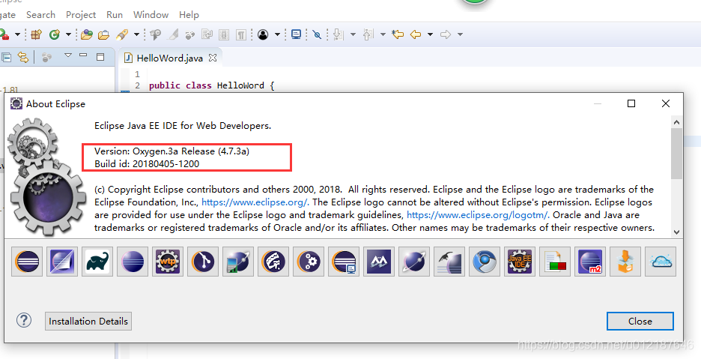Open the Project menu

pos(81,15)
